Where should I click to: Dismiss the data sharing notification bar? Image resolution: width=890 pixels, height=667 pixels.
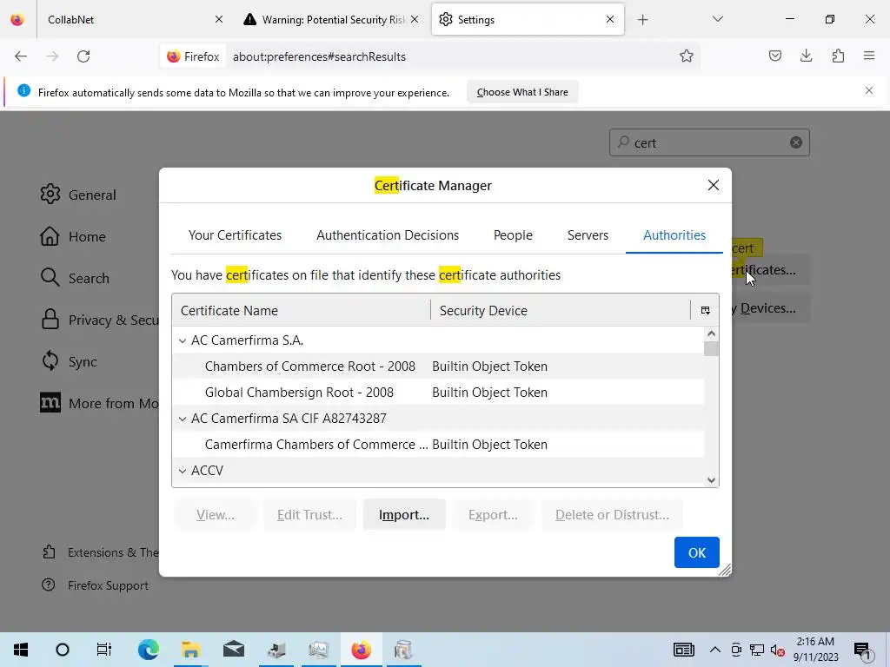click(868, 90)
